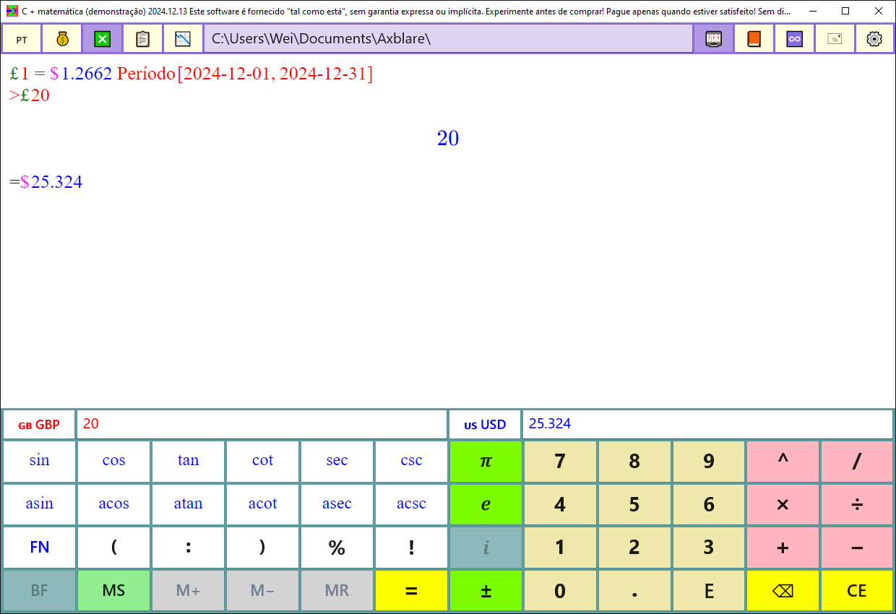Screen dimensions: 896x614
Task: Click the power ^ key
Action: coord(783,462)
